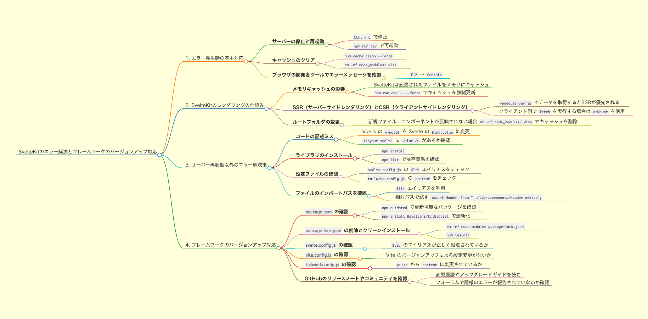Select the node ルートフォルダの変更
The image size is (648, 319).
point(316,122)
